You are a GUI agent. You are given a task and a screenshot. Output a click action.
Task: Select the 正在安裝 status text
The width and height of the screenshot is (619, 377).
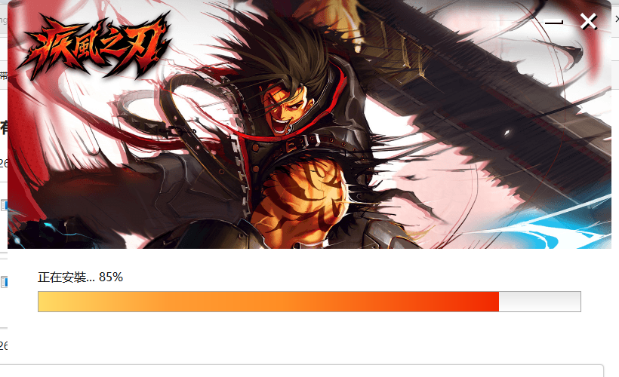coord(62,277)
